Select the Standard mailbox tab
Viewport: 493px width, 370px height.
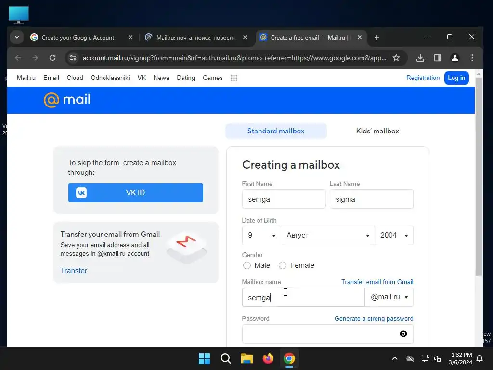click(276, 131)
